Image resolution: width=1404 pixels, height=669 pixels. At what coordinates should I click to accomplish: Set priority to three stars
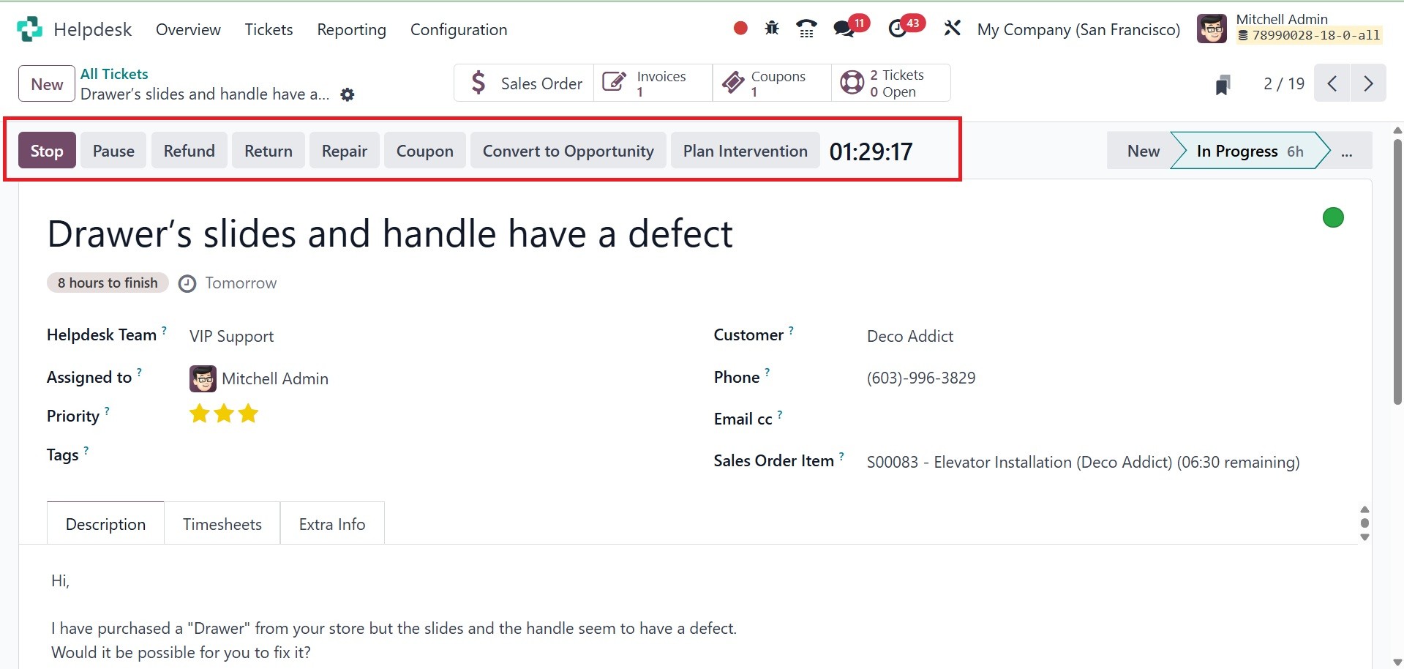click(249, 414)
